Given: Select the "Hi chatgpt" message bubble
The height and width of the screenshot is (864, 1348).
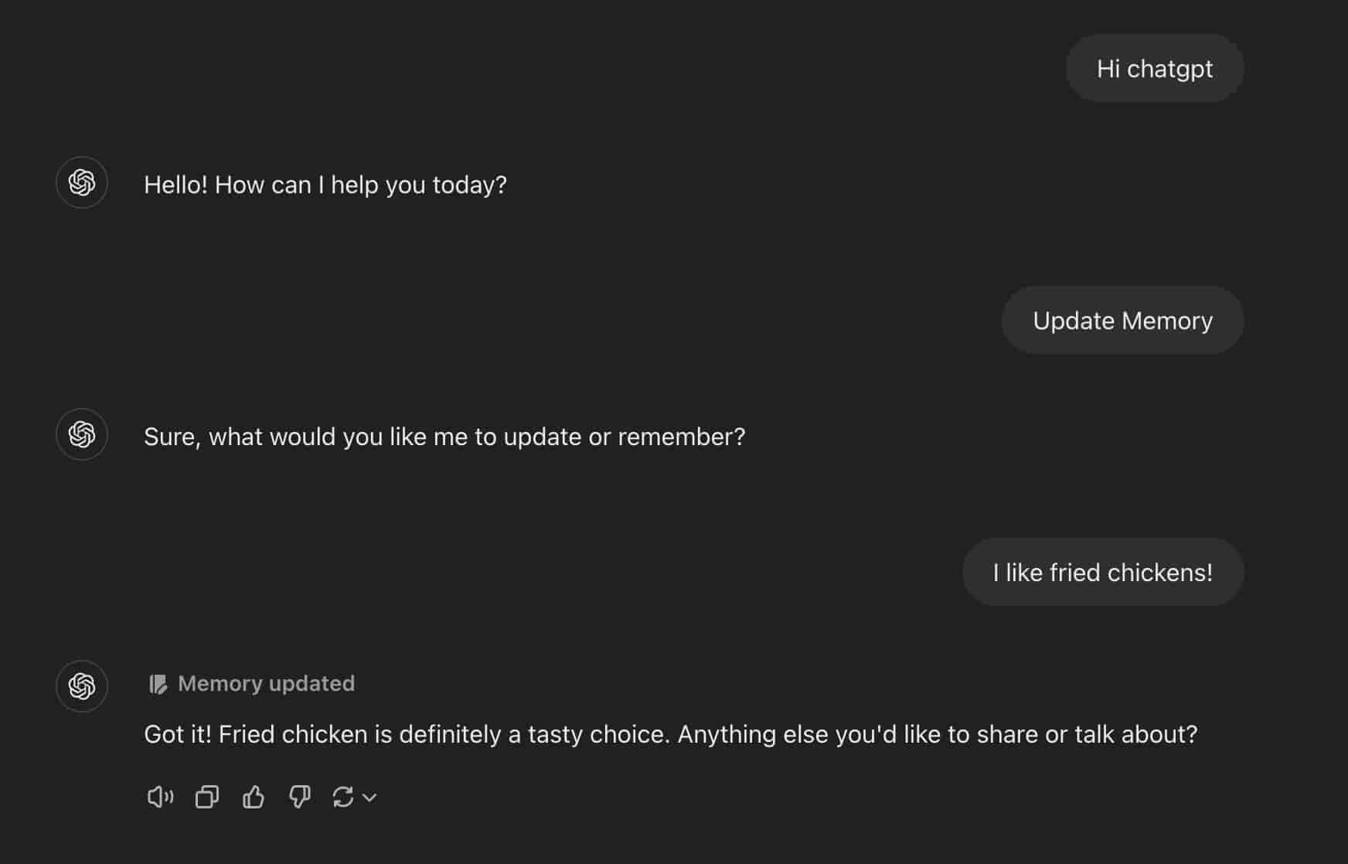Looking at the screenshot, I should pos(1155,69).
